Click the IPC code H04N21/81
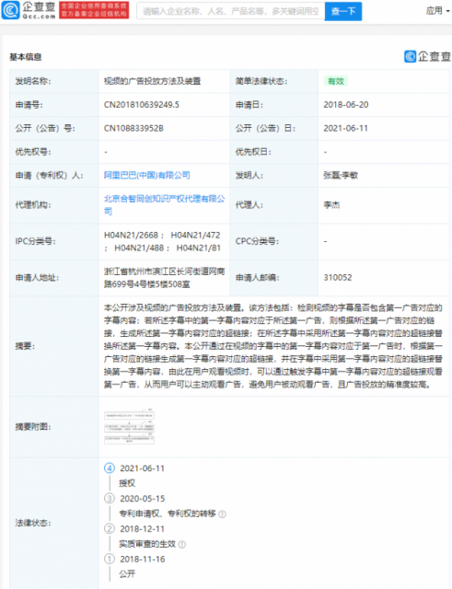Screen dimensions: 452x589 pyautogui.click(x=199, y=248)
